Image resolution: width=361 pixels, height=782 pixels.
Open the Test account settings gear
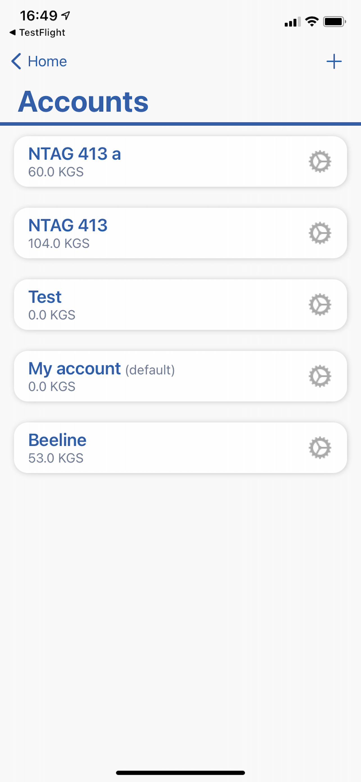point(320,305)
